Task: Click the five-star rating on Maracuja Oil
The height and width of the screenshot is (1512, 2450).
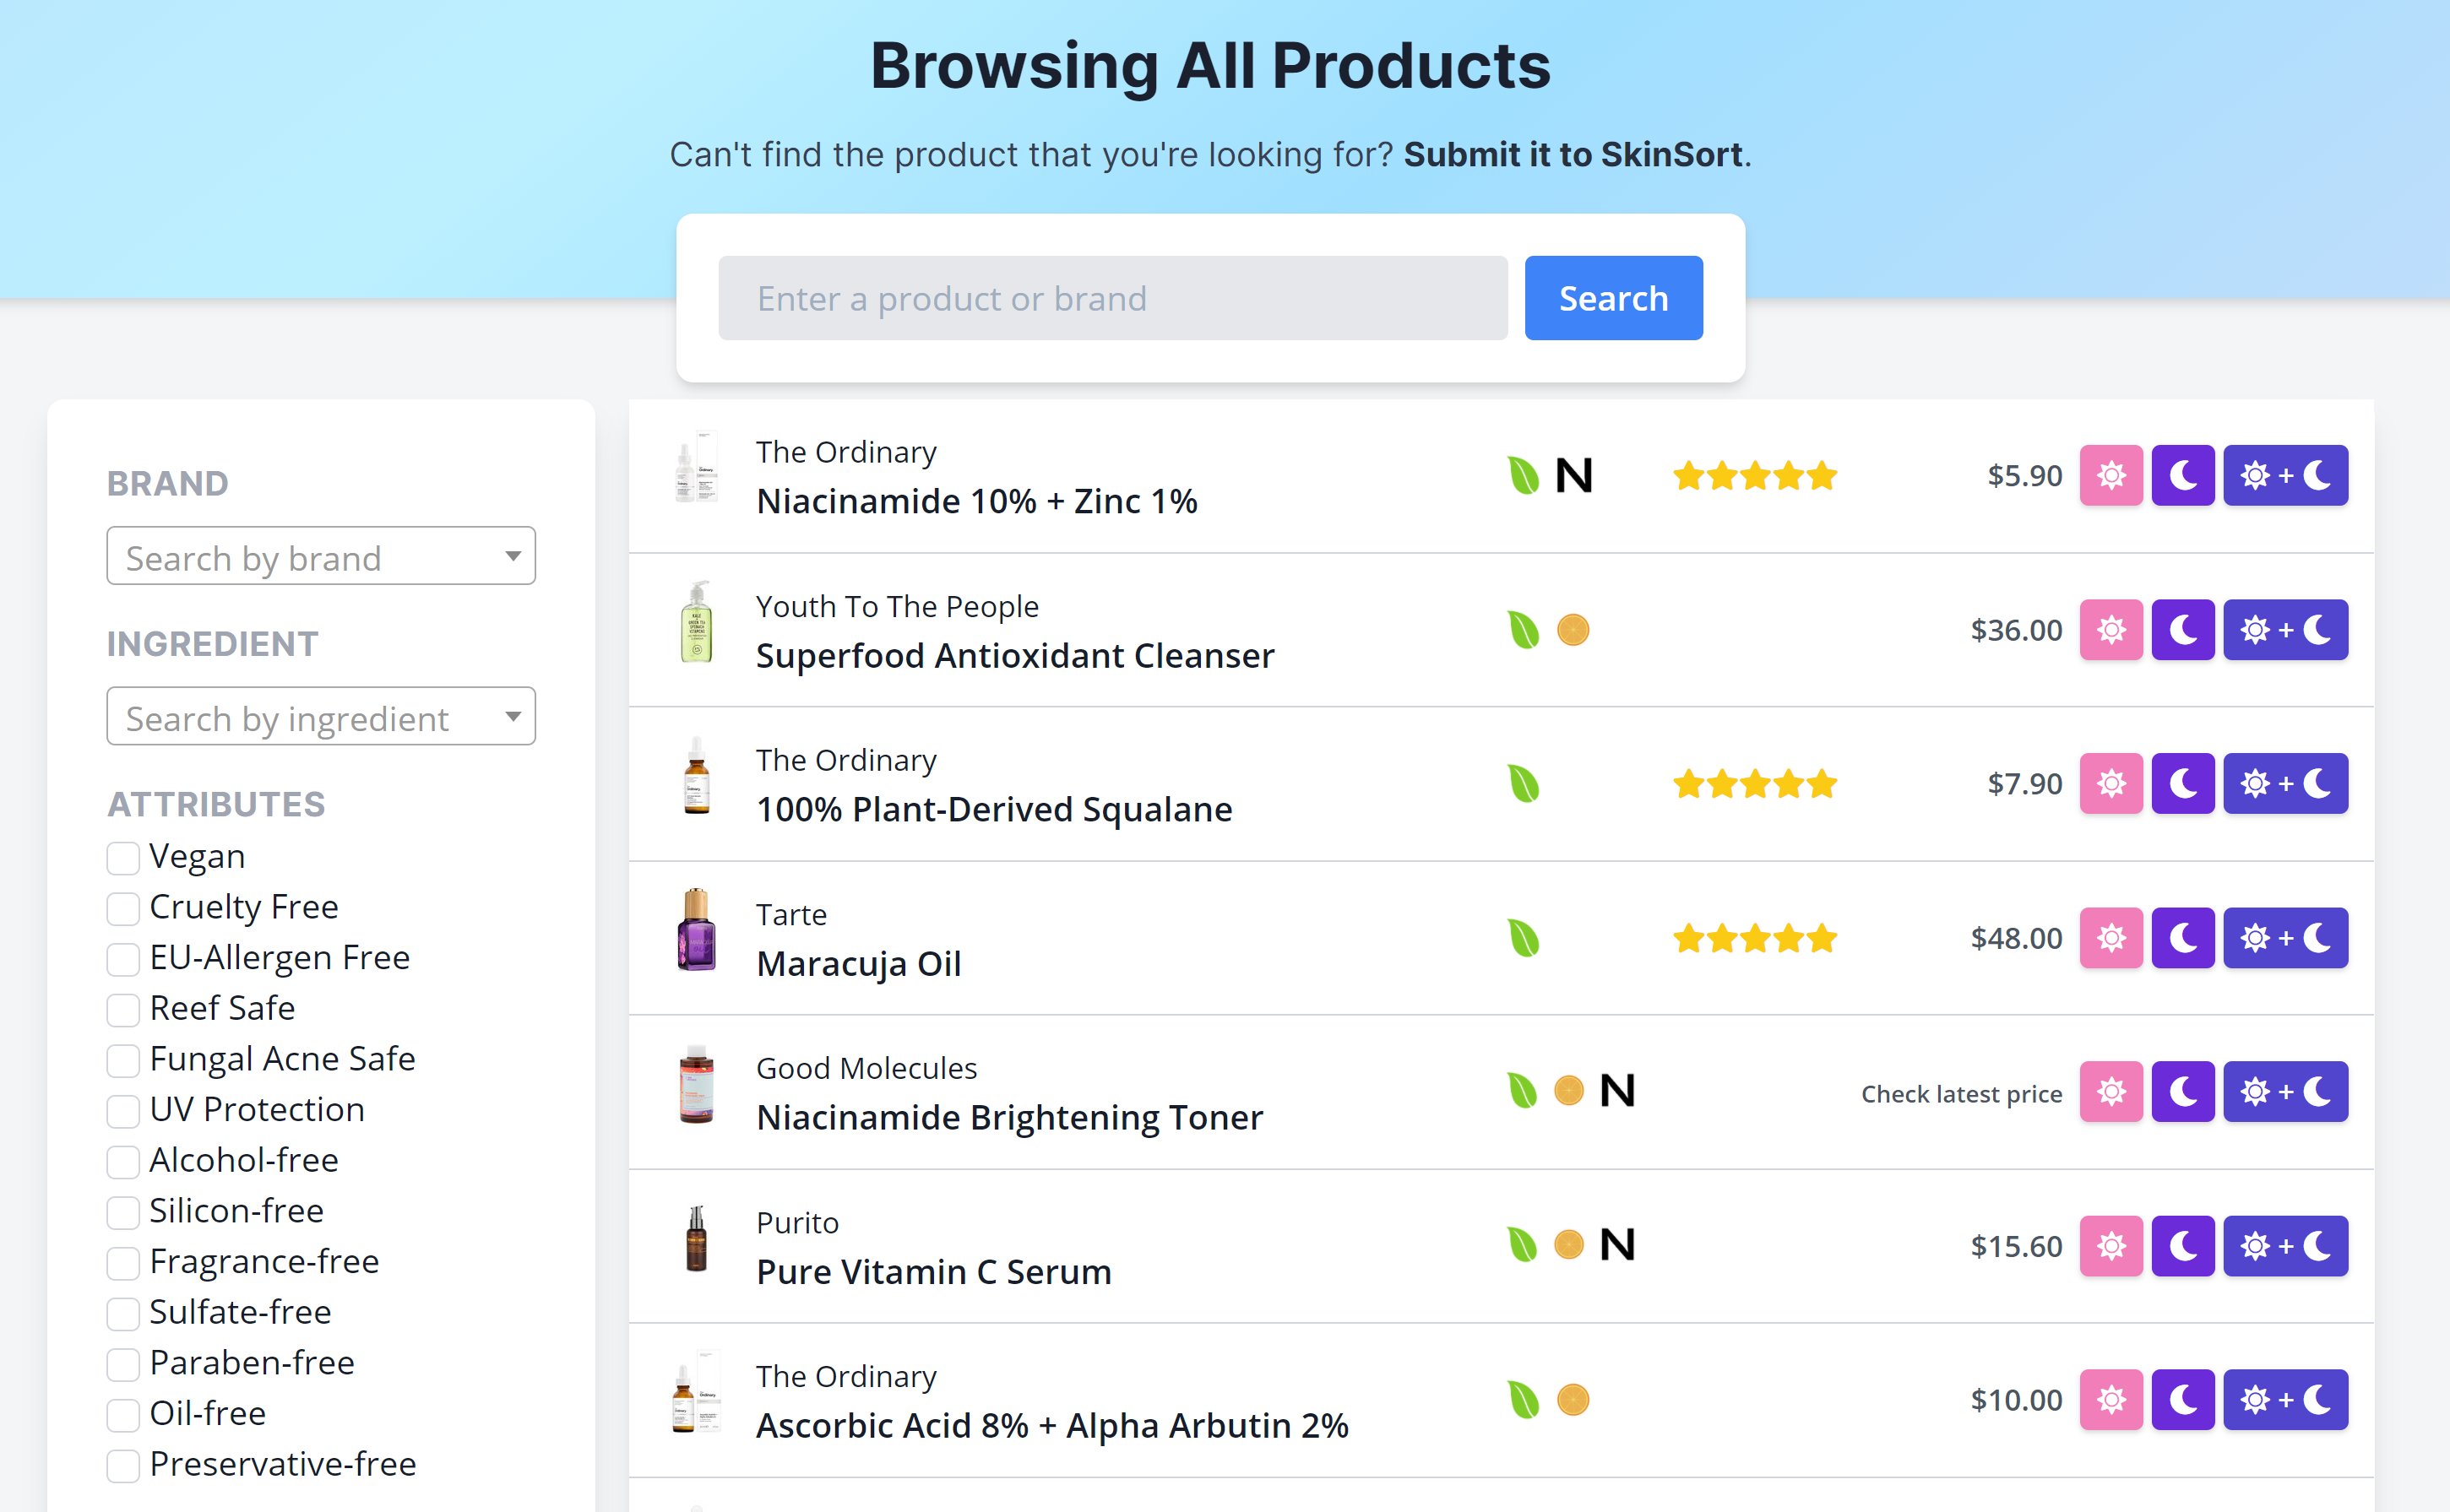Action: pyautogui.click(x=1755, y=938)
